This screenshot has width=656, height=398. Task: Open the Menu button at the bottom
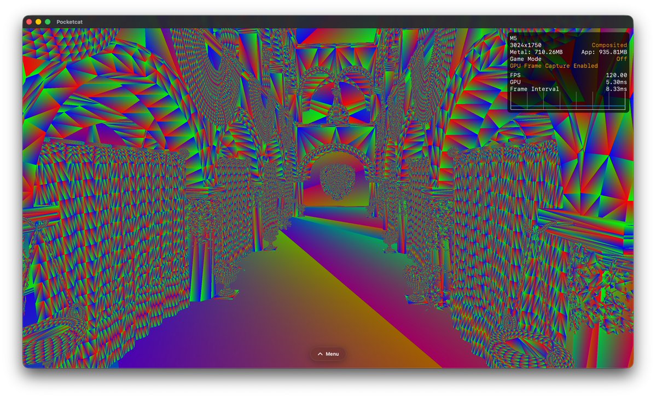pyautogui.click(x=328, y=354)
